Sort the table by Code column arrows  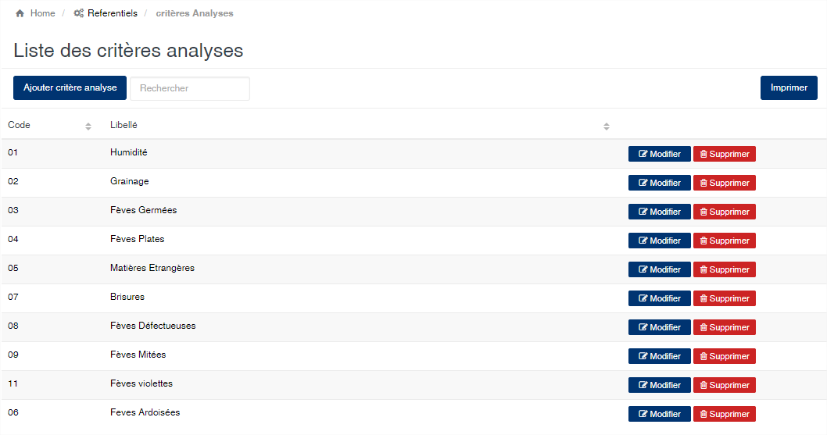coord(88,126)
